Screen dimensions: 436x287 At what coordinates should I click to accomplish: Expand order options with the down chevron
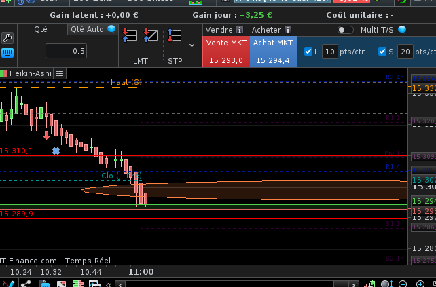(x=192, y=45)
